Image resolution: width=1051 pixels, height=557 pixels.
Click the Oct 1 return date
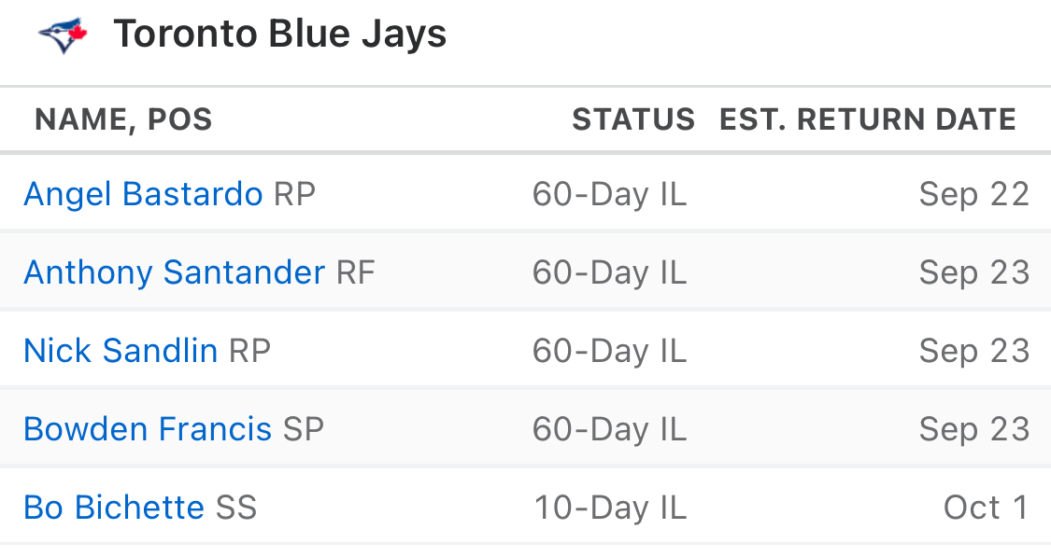(x=986, y=508)
